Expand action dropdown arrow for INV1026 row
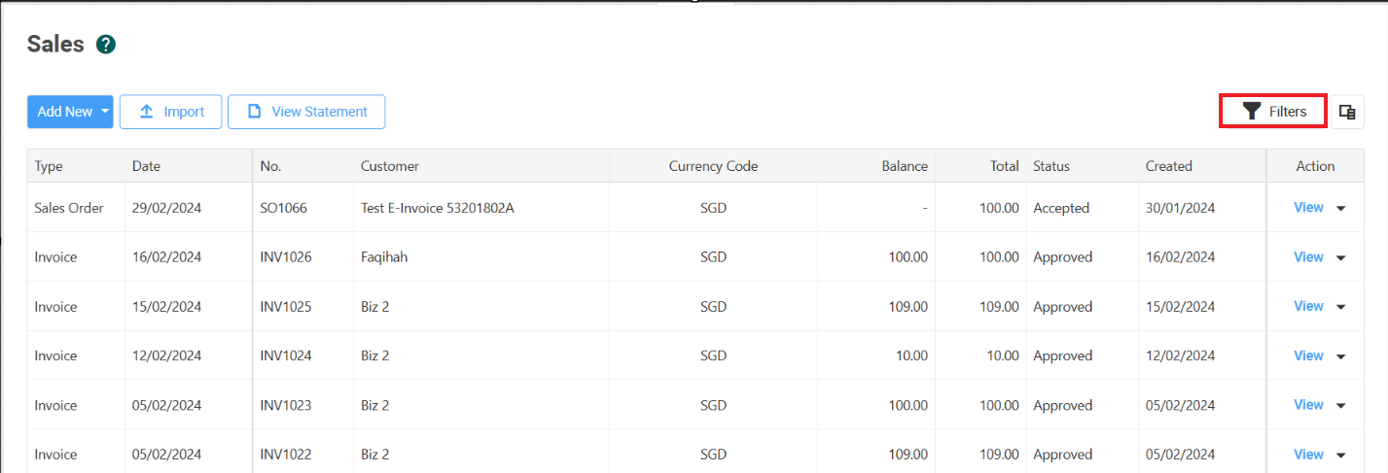Screen dimensions: 1388x473 tap(1341, 257)
